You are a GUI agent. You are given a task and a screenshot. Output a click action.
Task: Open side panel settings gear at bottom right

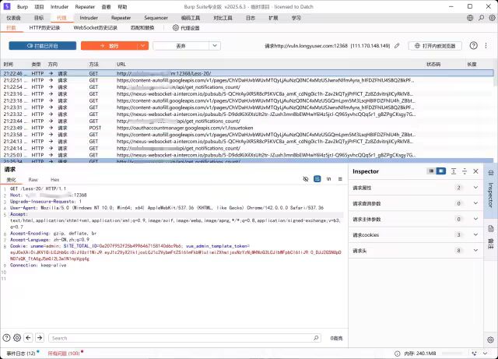[x=490, y=340]
